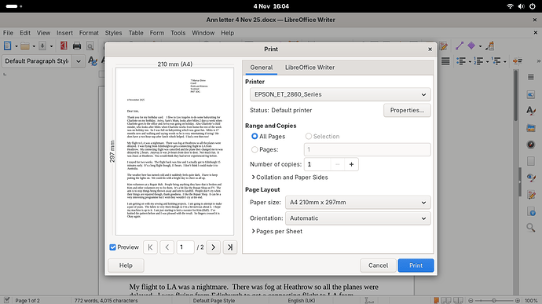
Task: Open the New document dropdown arrow
Action: [16, 46]
